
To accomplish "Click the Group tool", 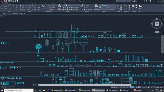I will coord(118,6).
